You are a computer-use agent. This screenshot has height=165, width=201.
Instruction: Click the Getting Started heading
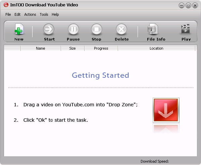[100, 75]
